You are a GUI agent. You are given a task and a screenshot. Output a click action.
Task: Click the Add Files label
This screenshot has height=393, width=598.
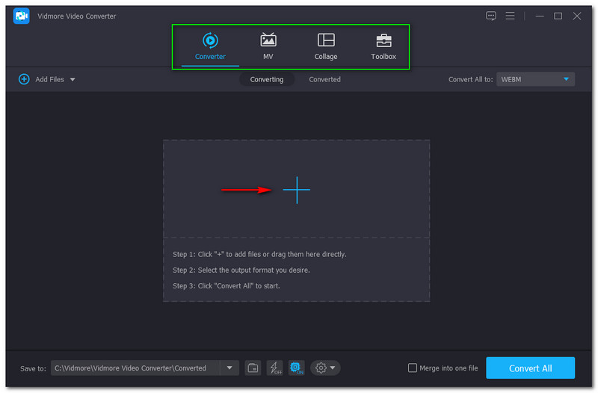(x=49, y=79)
